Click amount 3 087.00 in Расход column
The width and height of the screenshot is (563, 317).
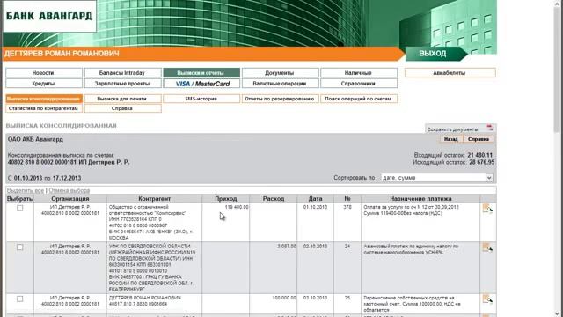coord(287,247)
